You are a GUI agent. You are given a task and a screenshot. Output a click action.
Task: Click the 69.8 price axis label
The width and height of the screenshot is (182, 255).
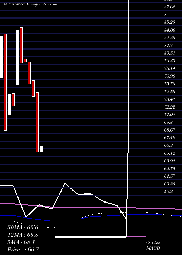(x=169, y=122)
